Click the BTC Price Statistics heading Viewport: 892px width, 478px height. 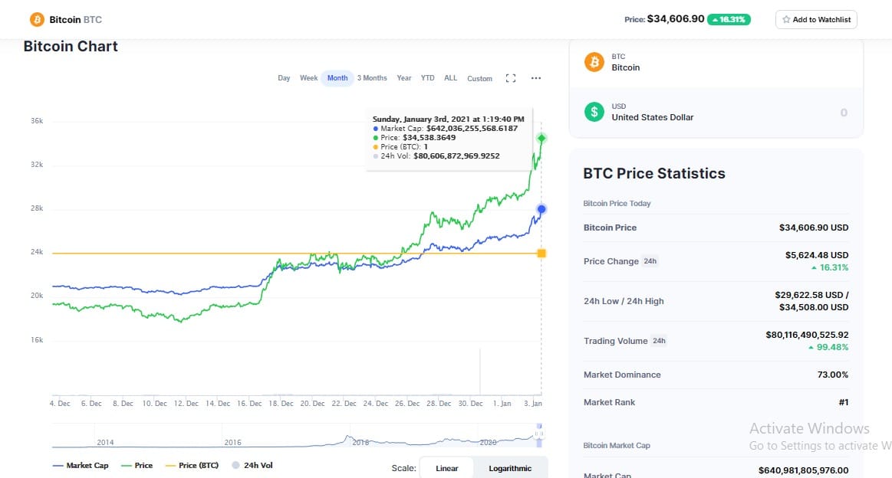coord(654,173)
